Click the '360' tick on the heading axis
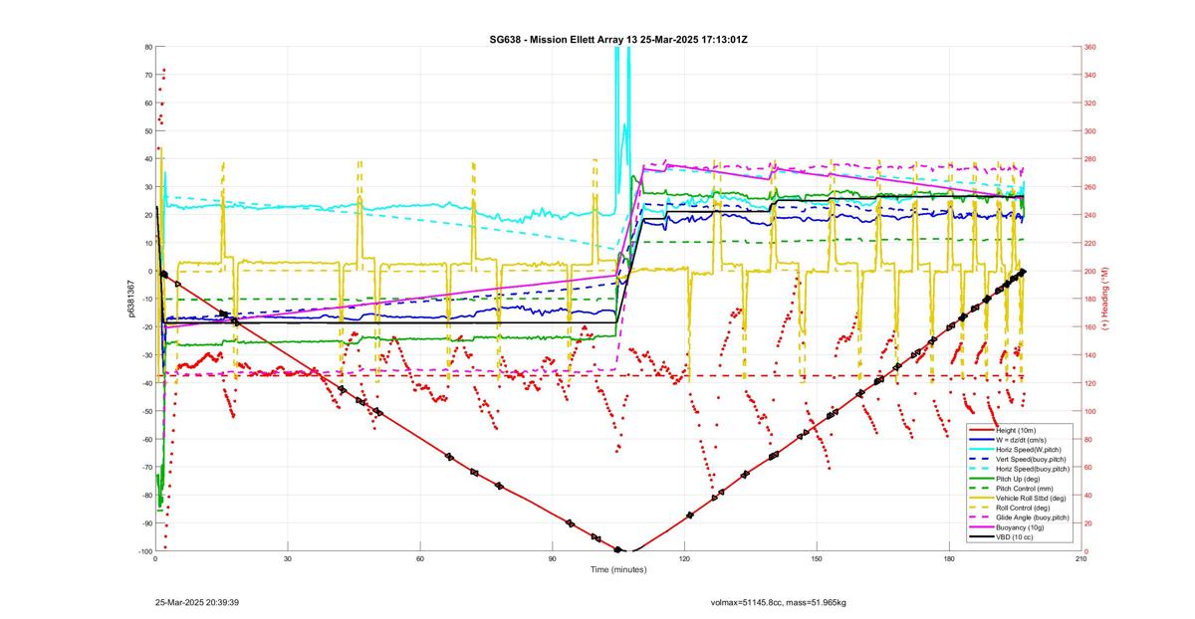 coord(1090,47)
